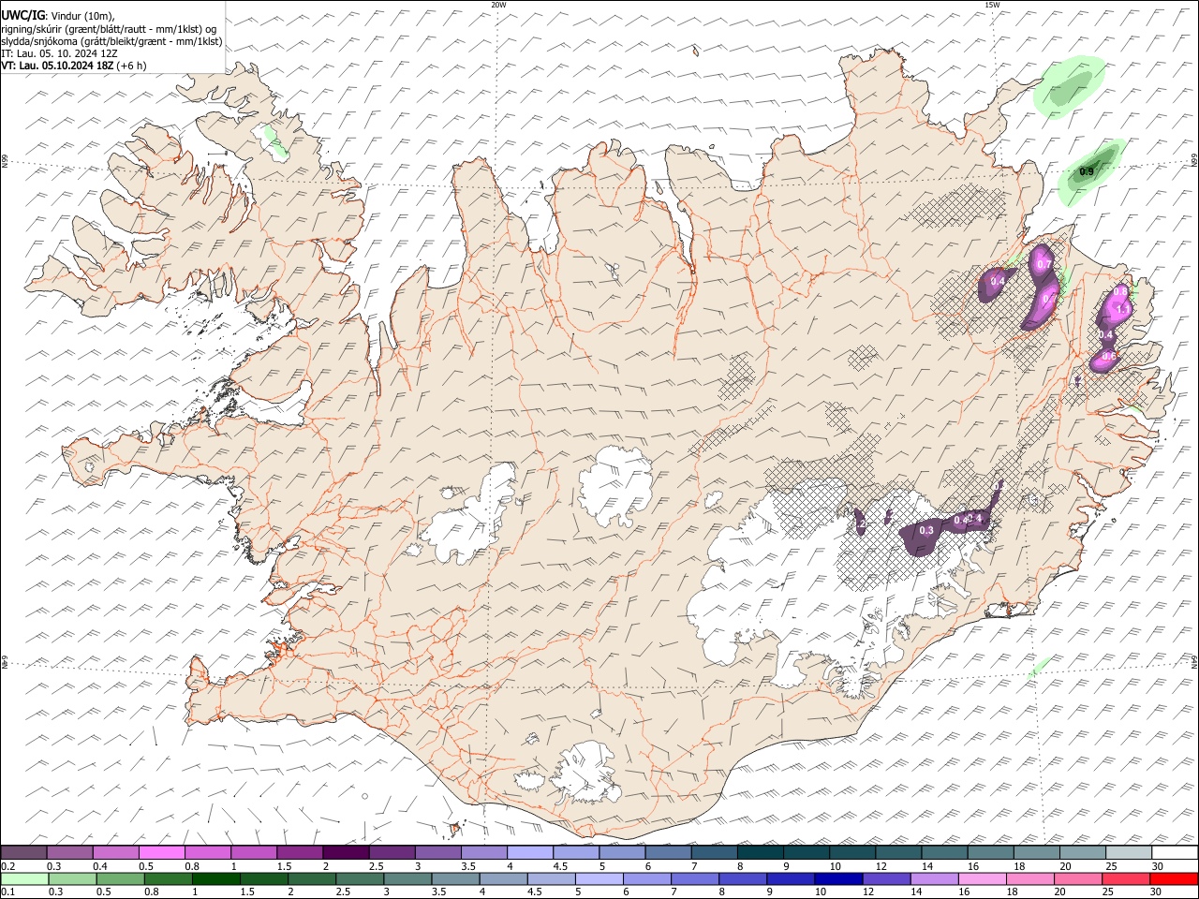1199x899 pixels.
Task: Select the violet 14 swatch in the rain scale
Action: pyautogui.click(x=935, y=878)
